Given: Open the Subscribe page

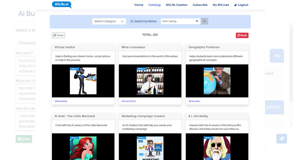Looking at the screenshot, I should pos(200,5).
